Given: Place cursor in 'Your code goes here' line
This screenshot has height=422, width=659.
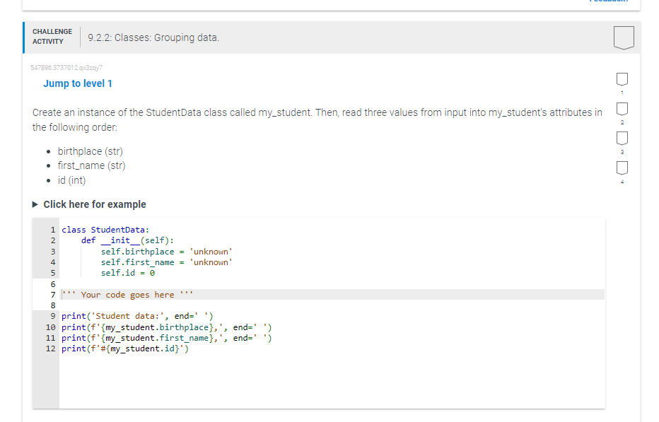Looking at the screenshot, I should click(x=332, y=295).
